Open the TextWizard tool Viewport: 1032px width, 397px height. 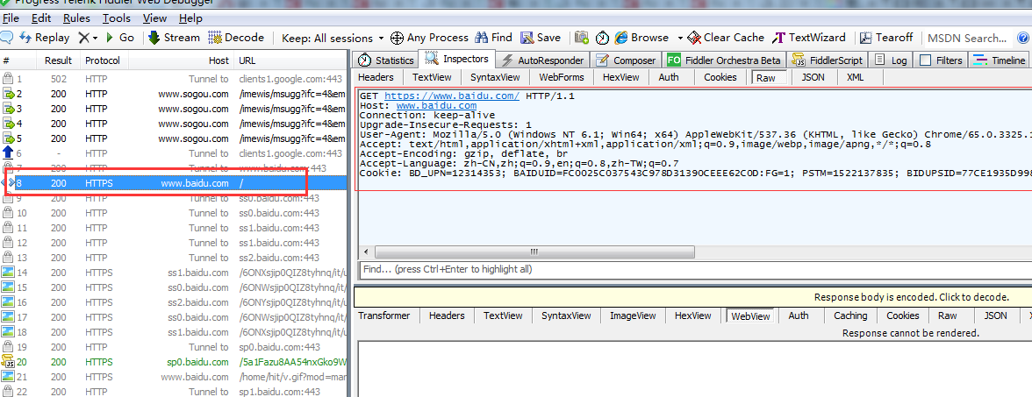tap(809, 38)
